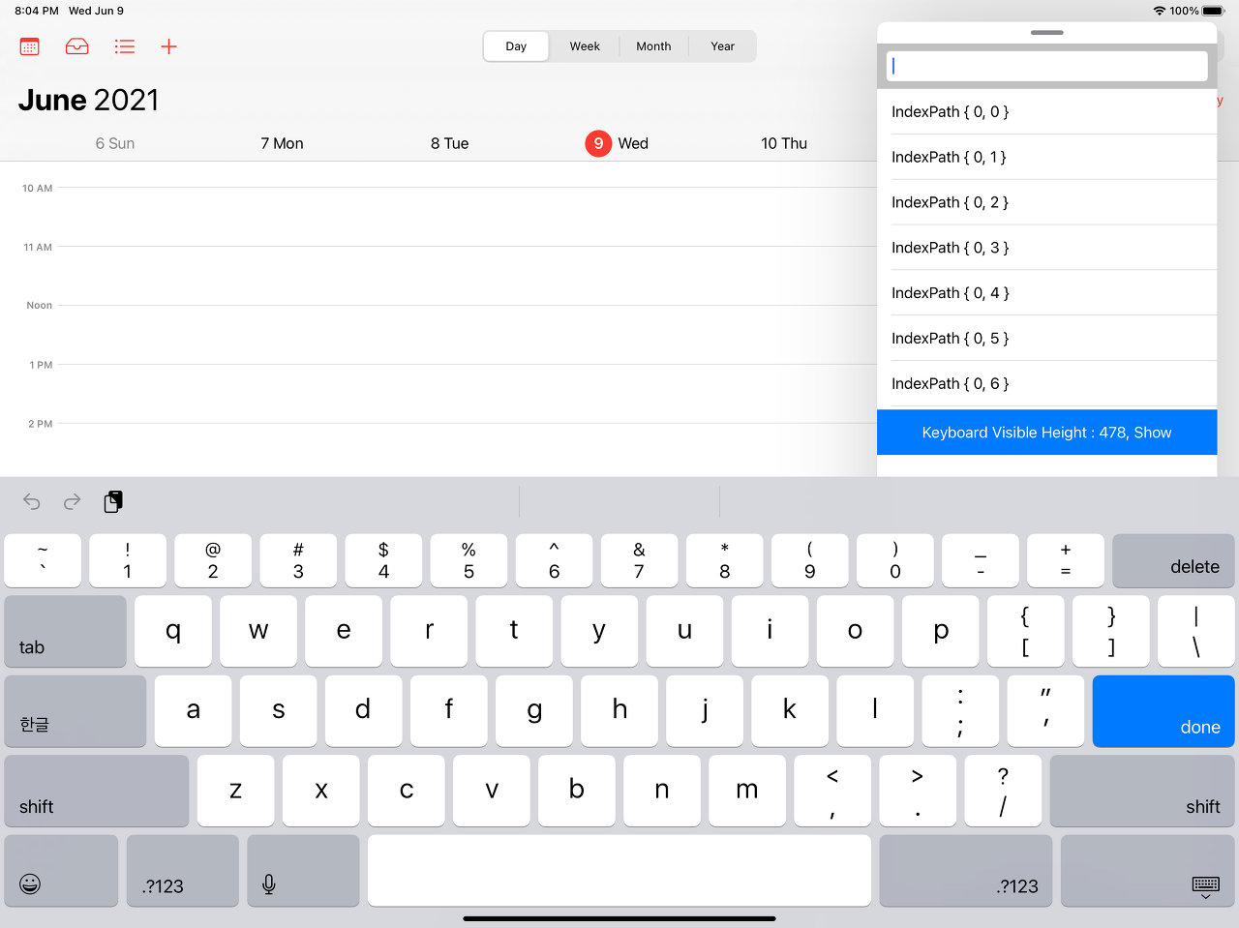Add a new event with plus icon
The height and width of the screenshot is (928, 1239).
[x=168, y=46]
